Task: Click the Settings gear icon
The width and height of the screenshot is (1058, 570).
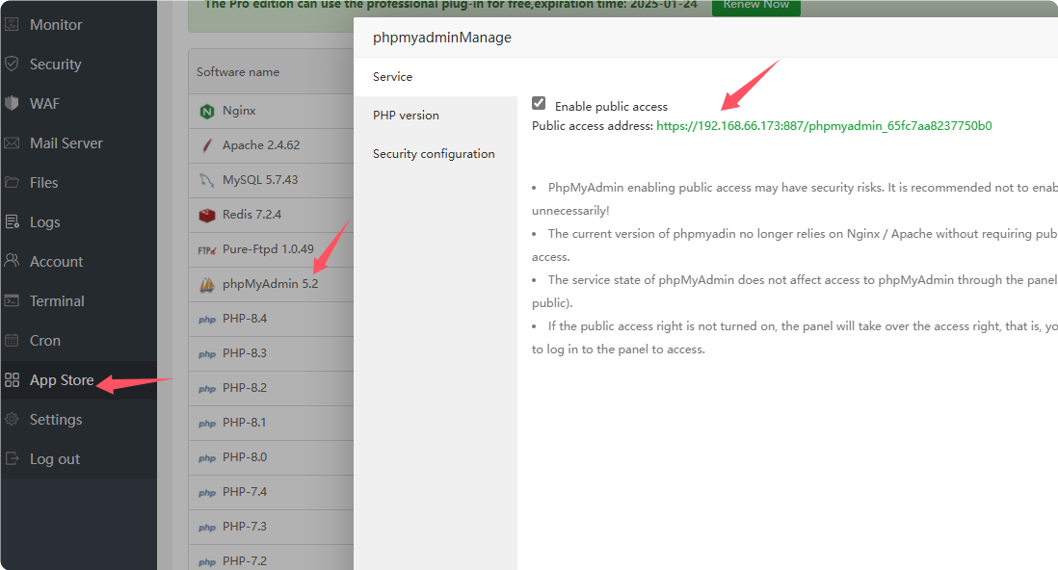Action: (x=12, y=419)
